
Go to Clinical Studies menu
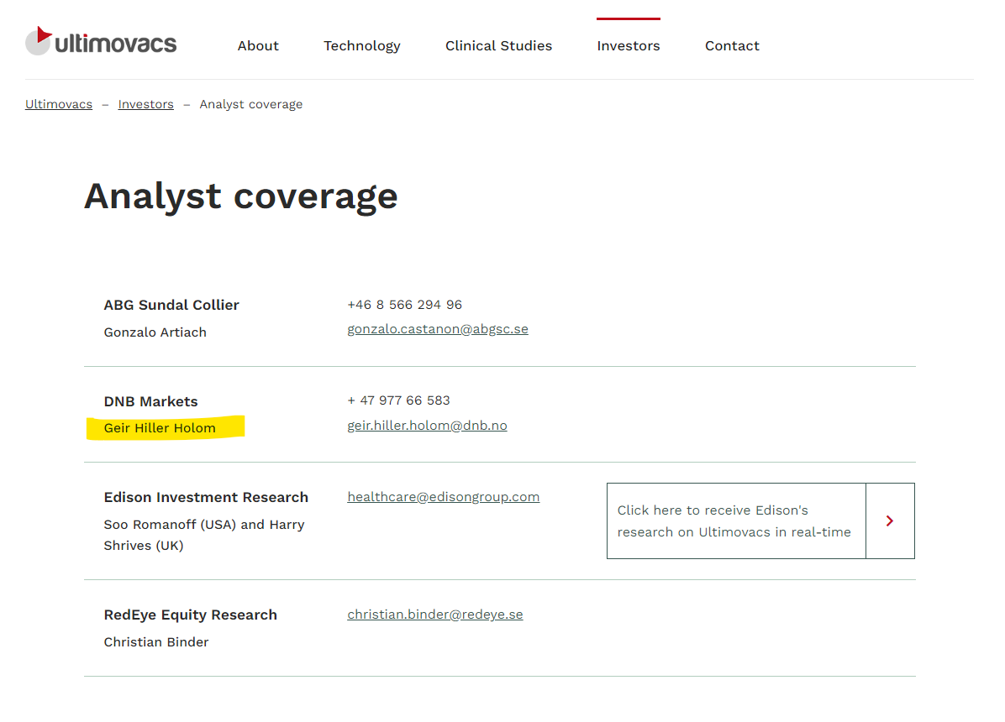coord(498,46)
